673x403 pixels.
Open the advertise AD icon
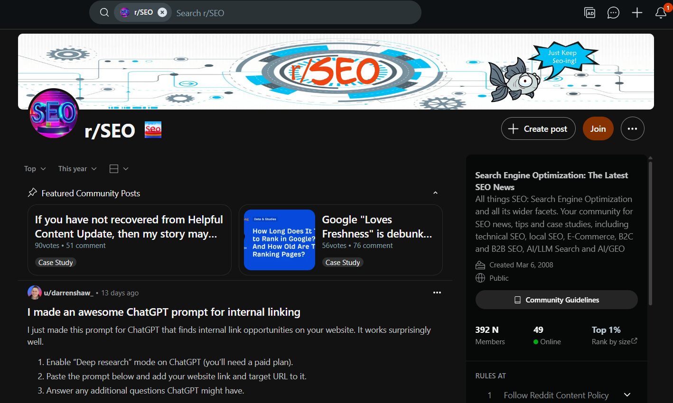pyautogui.click(x=589, y=13)
